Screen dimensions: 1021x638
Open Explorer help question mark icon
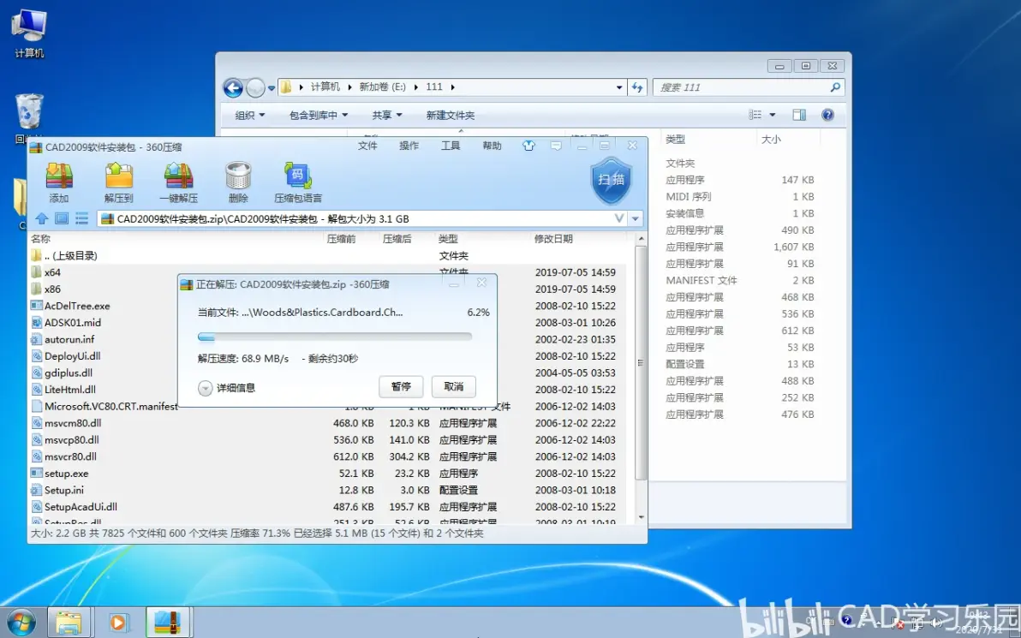[827, 115]
